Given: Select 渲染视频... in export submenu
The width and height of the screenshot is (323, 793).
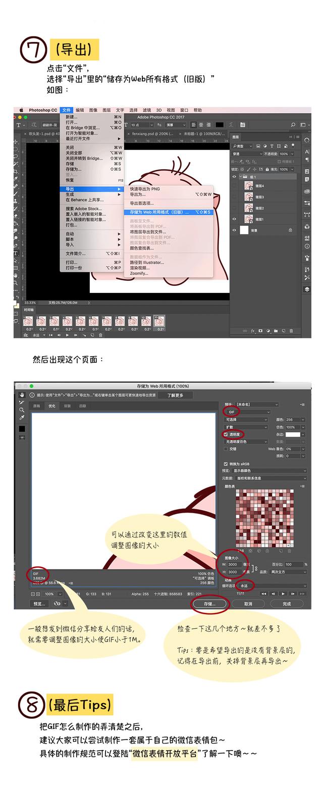Looking at the screenshot, I should point(169,268).
